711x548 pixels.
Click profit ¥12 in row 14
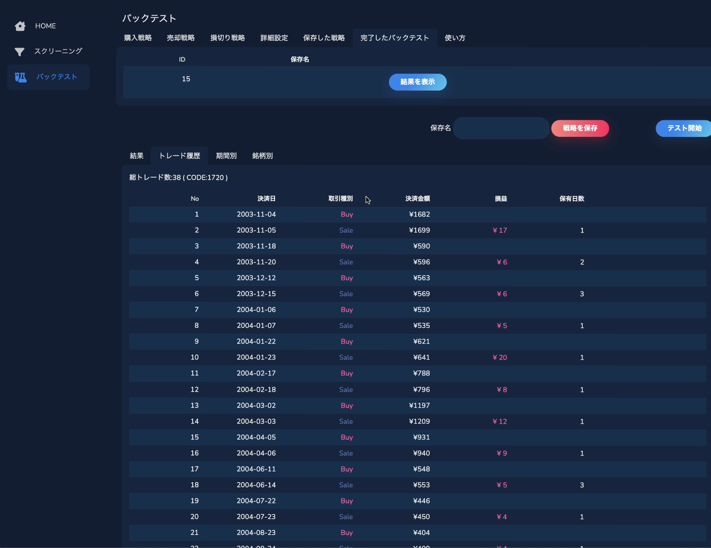click(500, 421)
